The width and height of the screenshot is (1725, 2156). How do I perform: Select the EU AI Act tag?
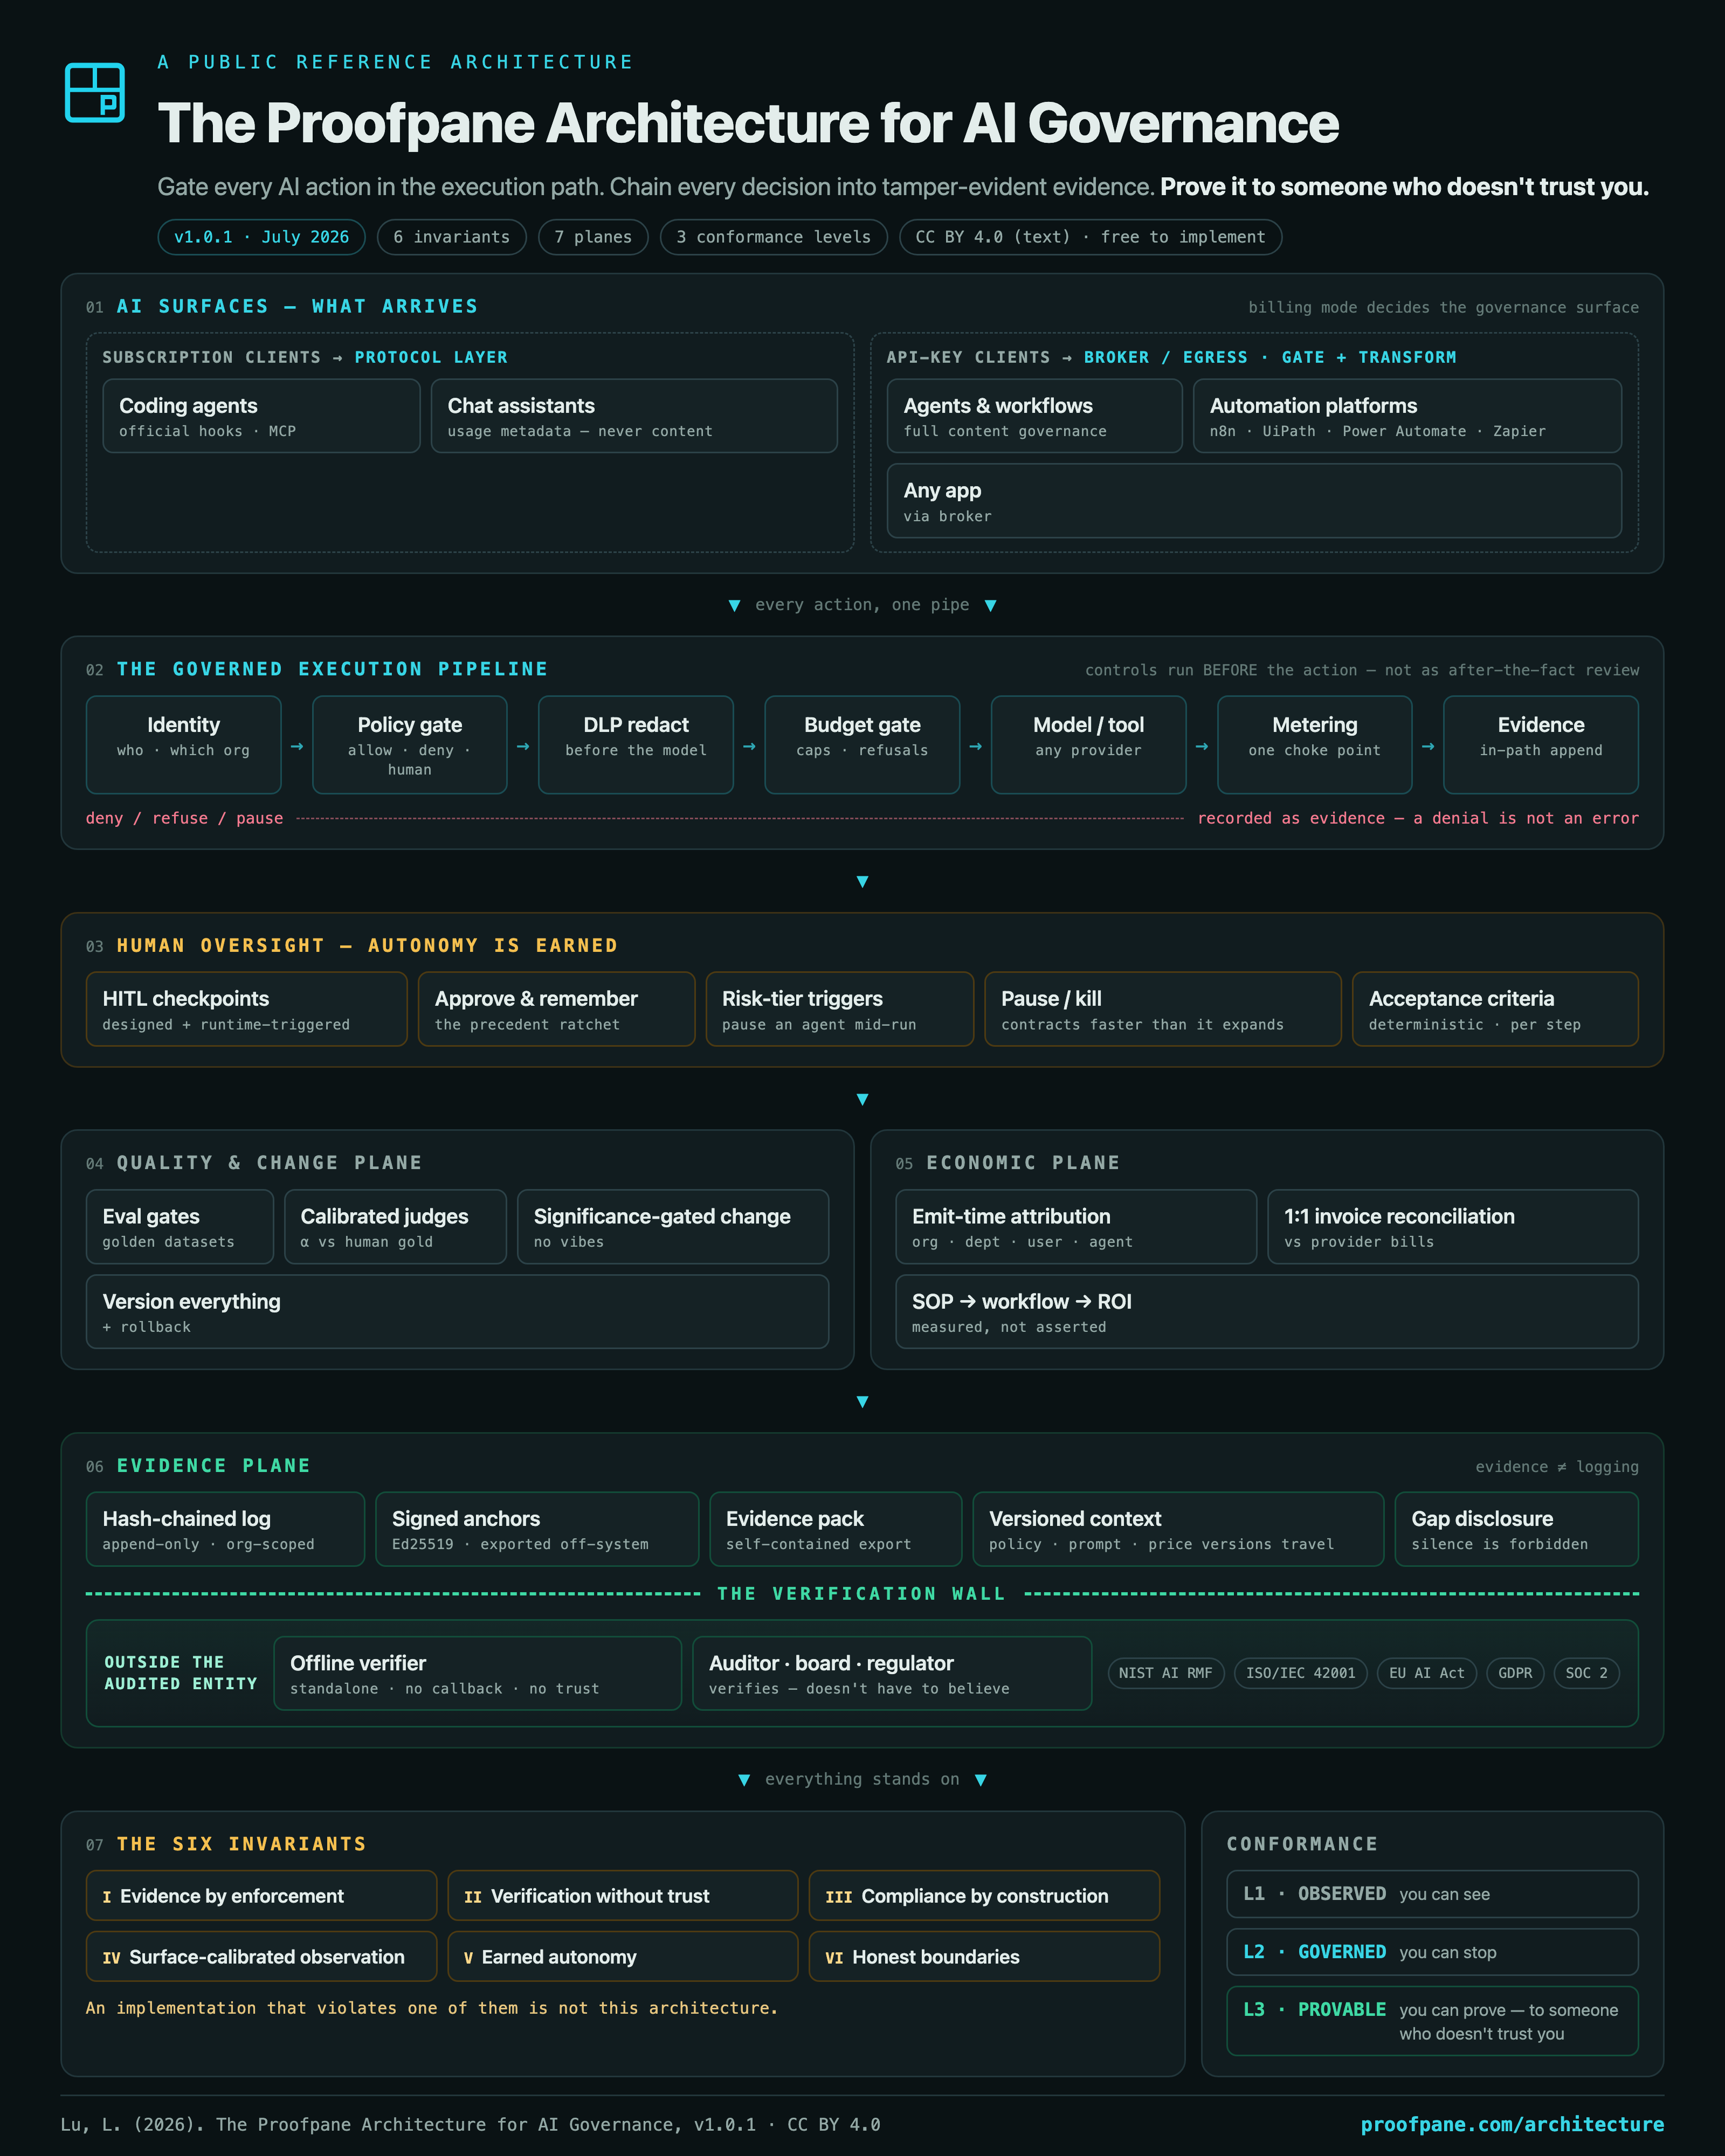coord(1426,1673)
